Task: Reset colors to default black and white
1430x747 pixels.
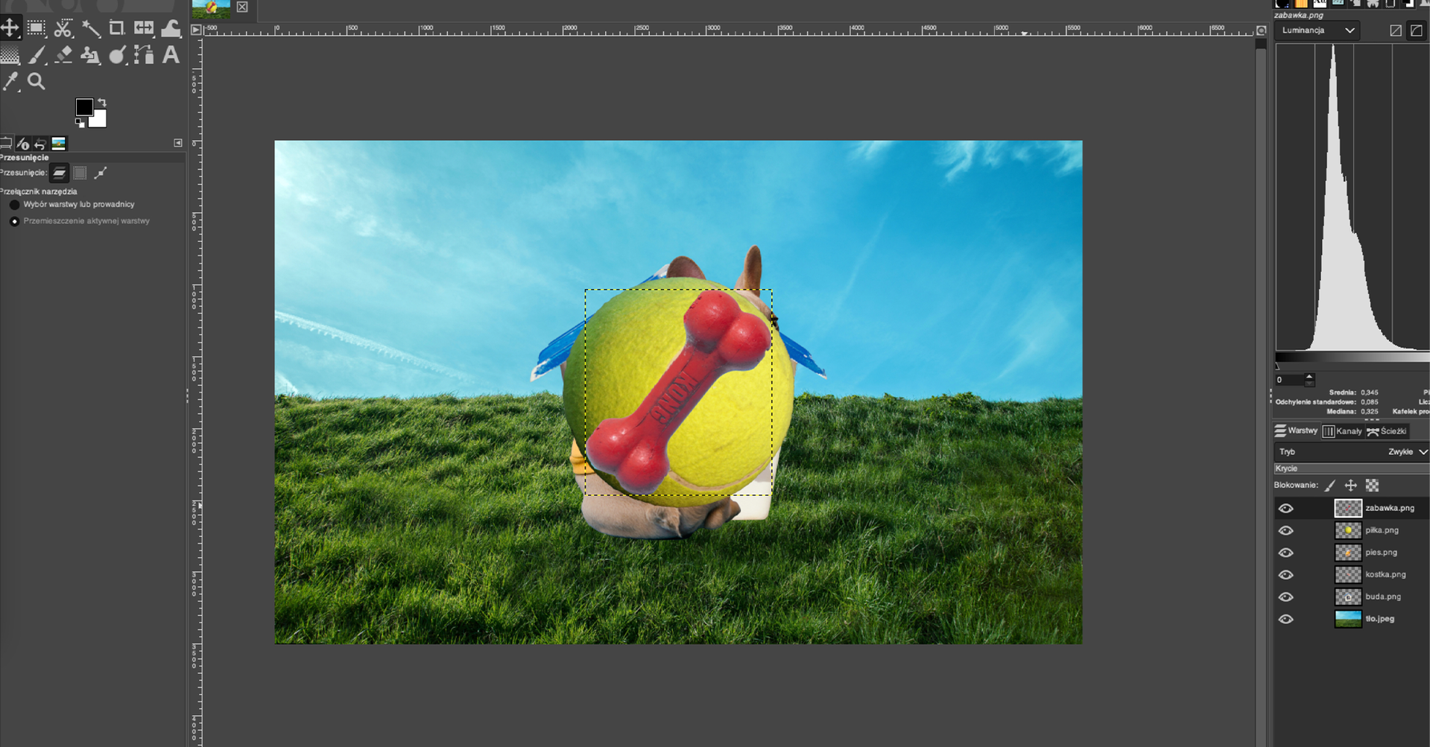Action: (79, 123)
